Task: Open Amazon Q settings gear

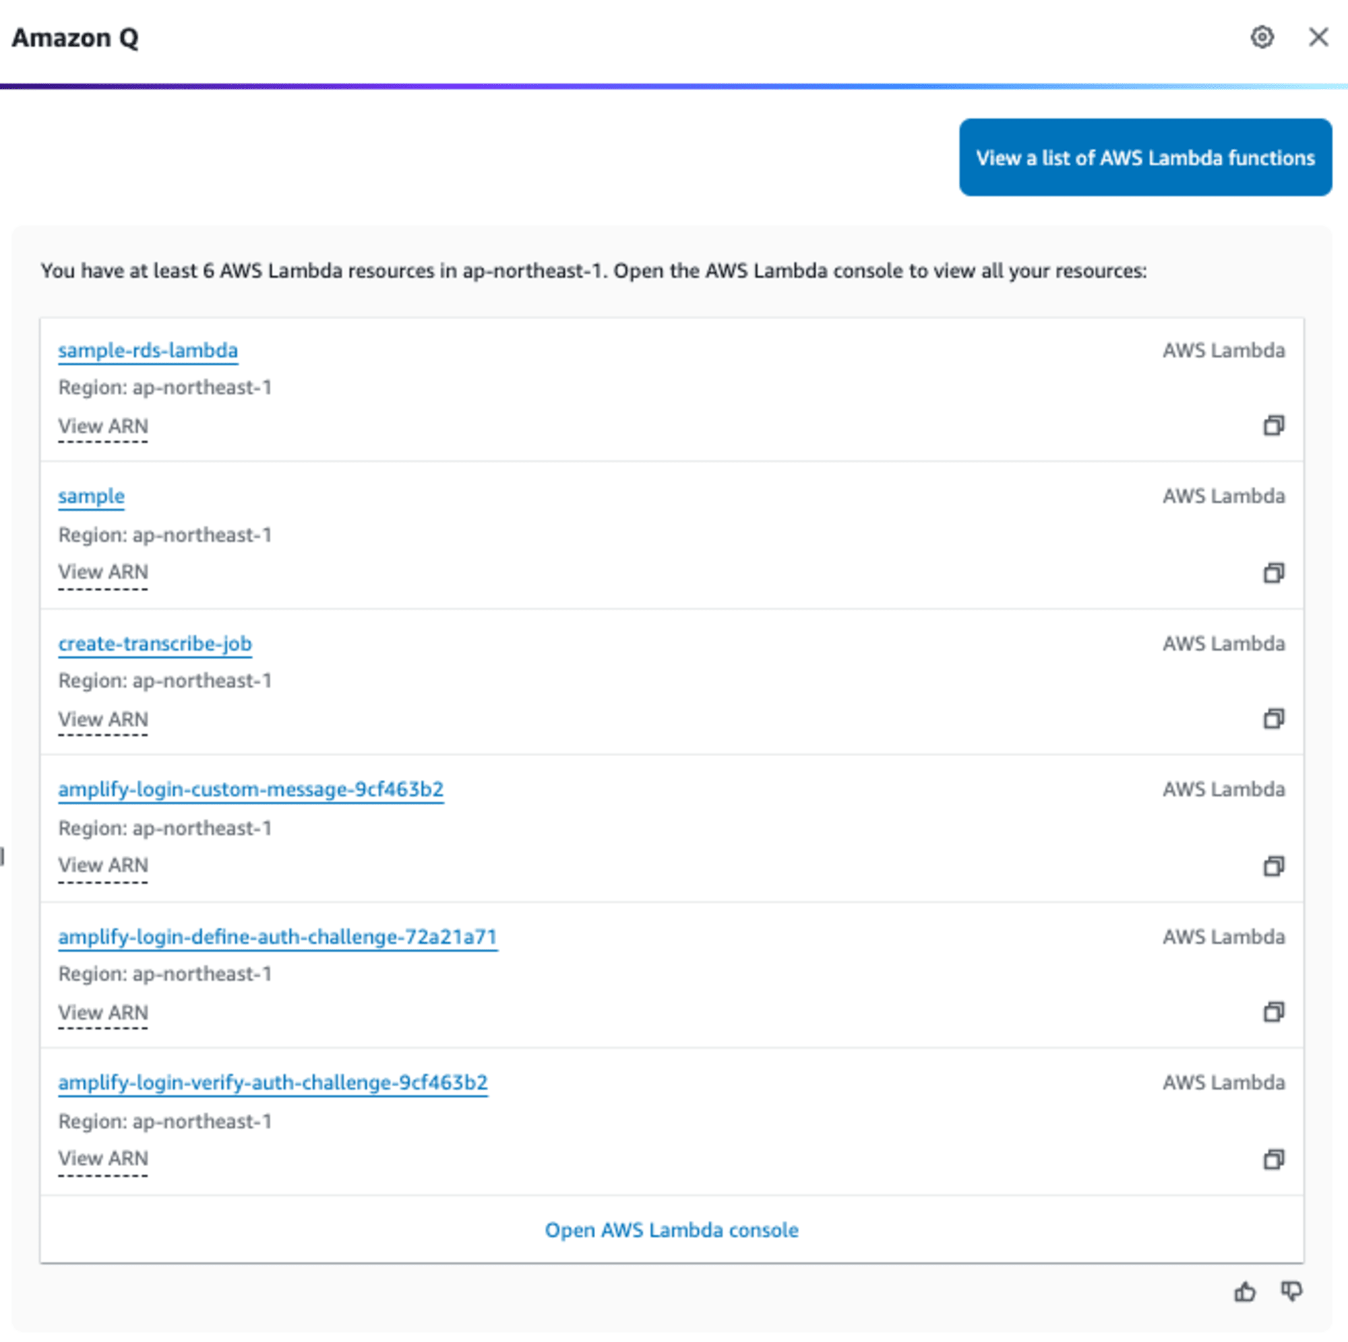Action: (x=1262, y=37)
